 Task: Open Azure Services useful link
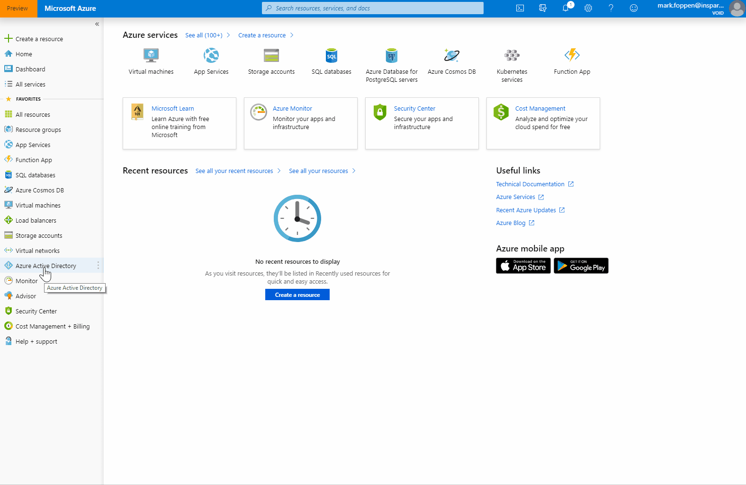[x=520, y=197]
